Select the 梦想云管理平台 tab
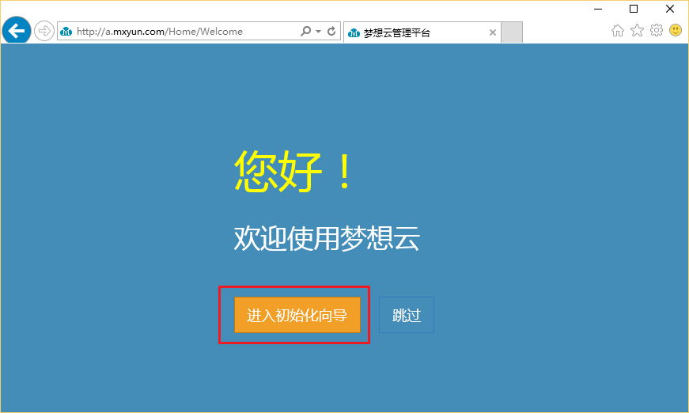Image resolution: width=689 pixels, height=413 pixels. 422,32
